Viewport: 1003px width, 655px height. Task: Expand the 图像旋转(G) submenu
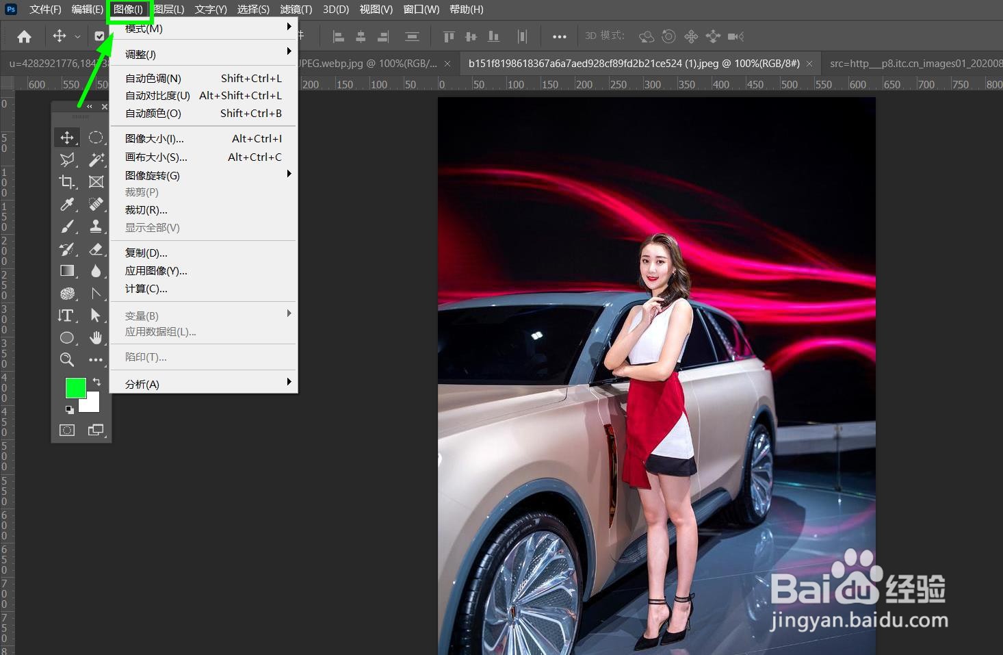click(x=204, y=175)
